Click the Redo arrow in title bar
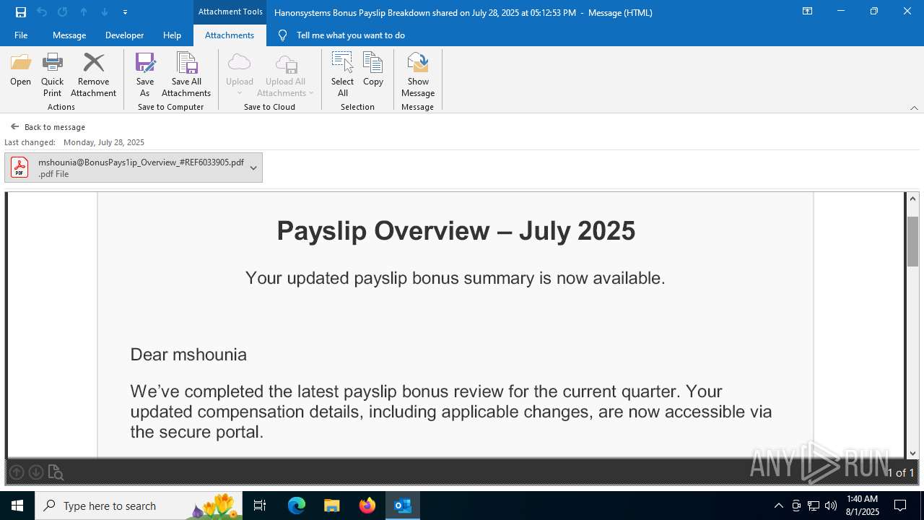The height and width of the screenshot is (520, 924). pos(63,12)
